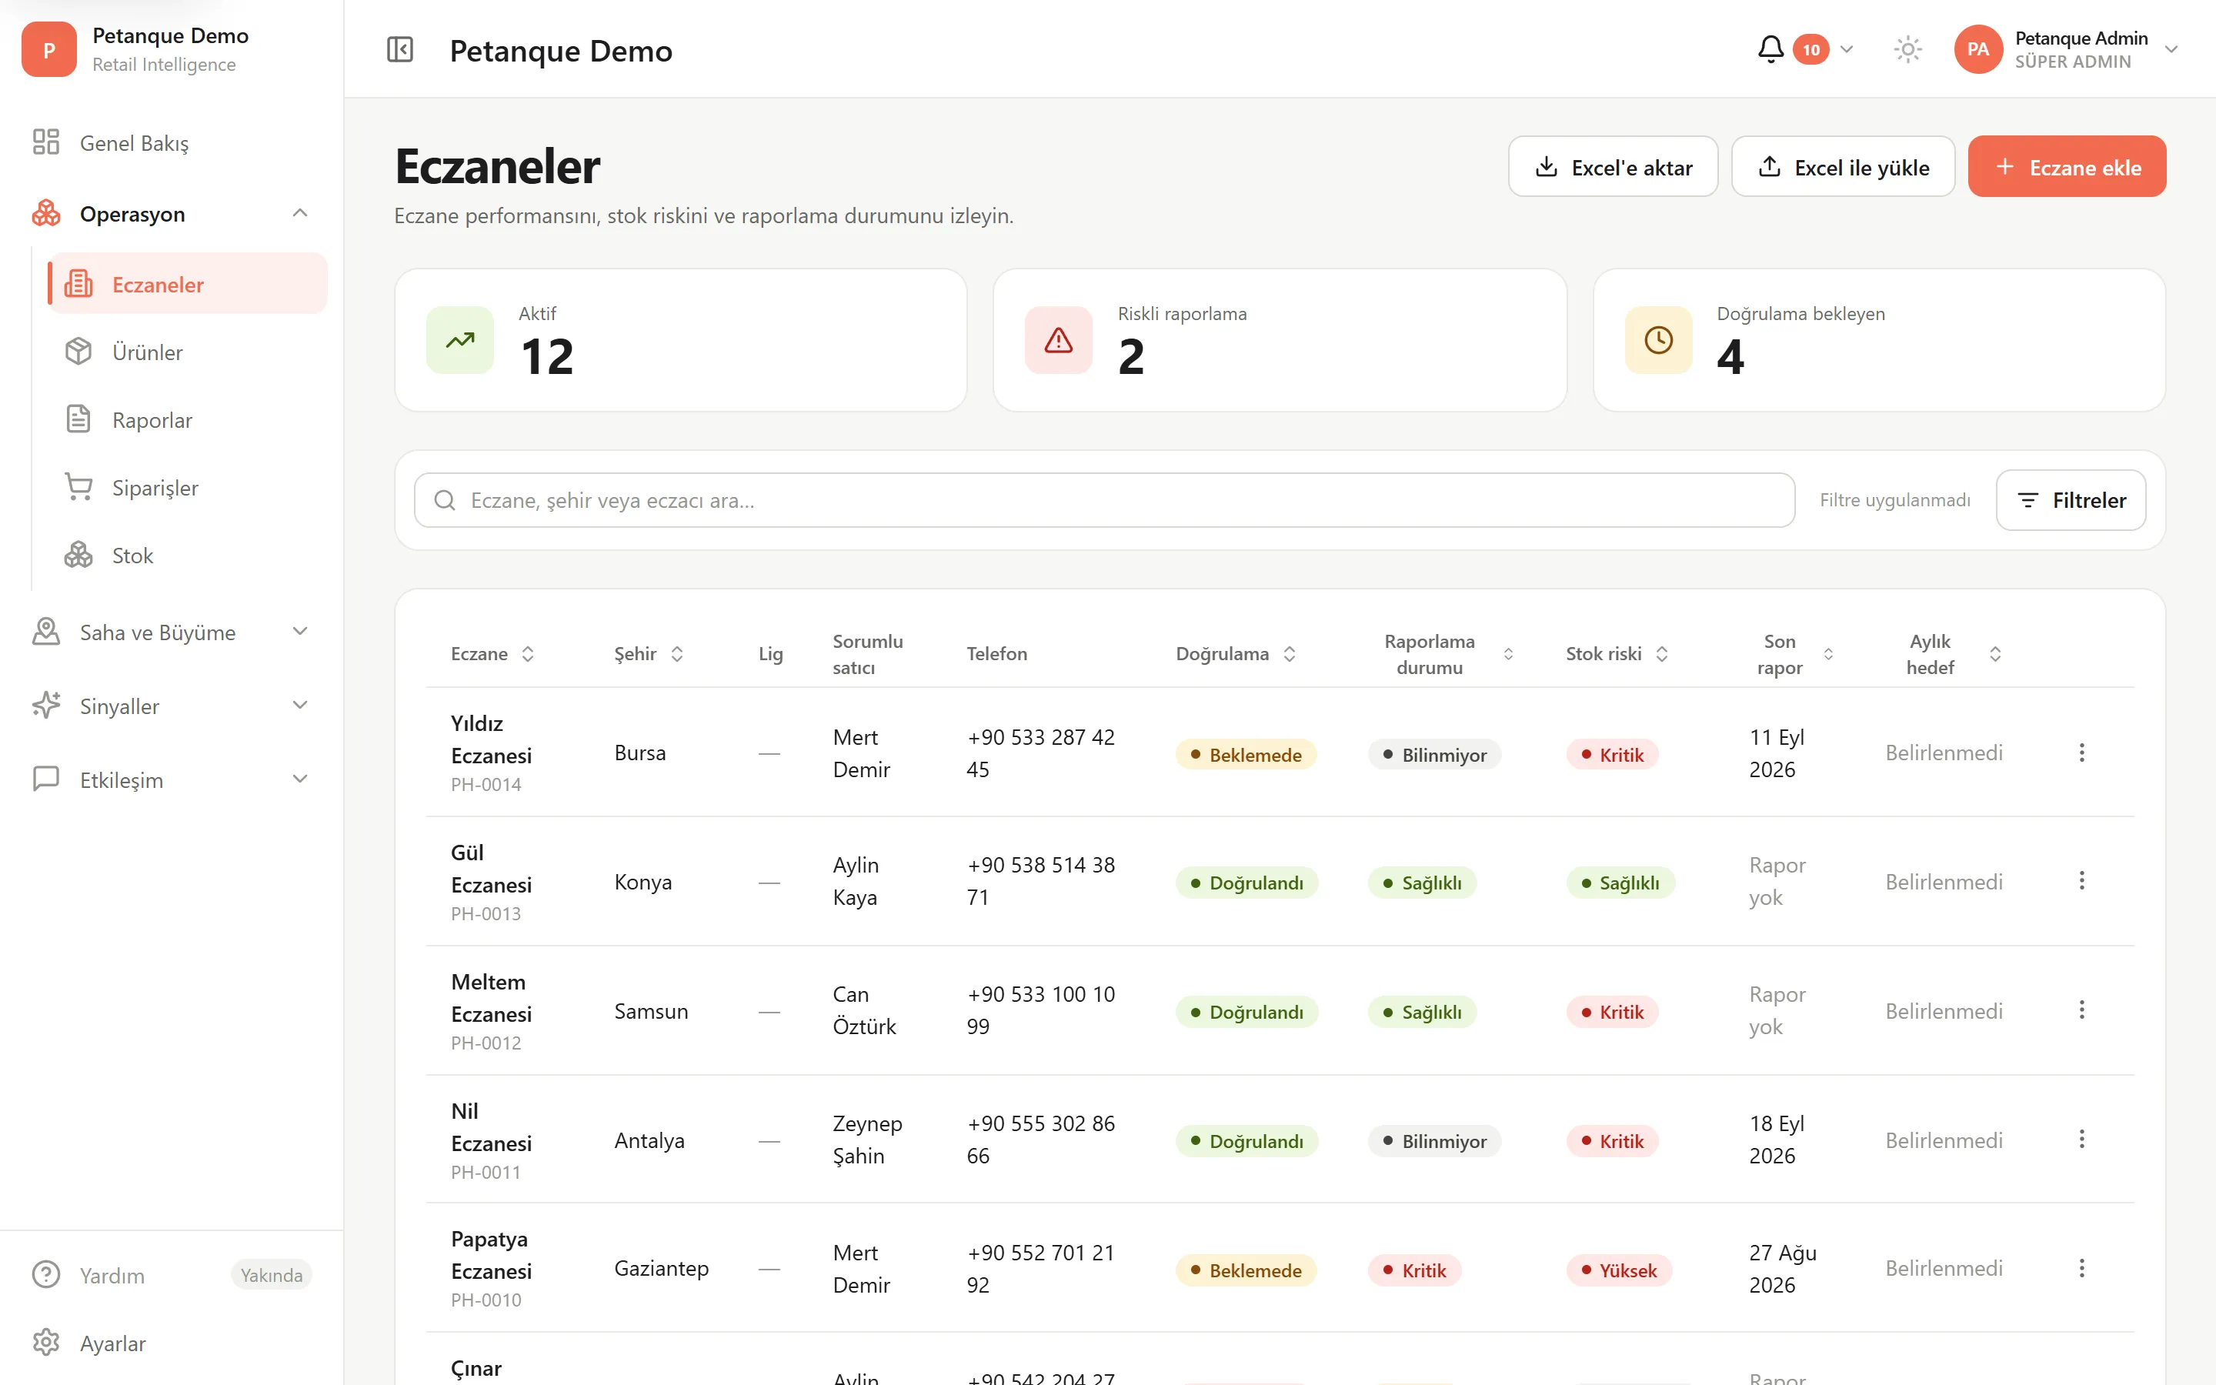
Task: Collapse the Operasyon section
Action: [172, 213]
